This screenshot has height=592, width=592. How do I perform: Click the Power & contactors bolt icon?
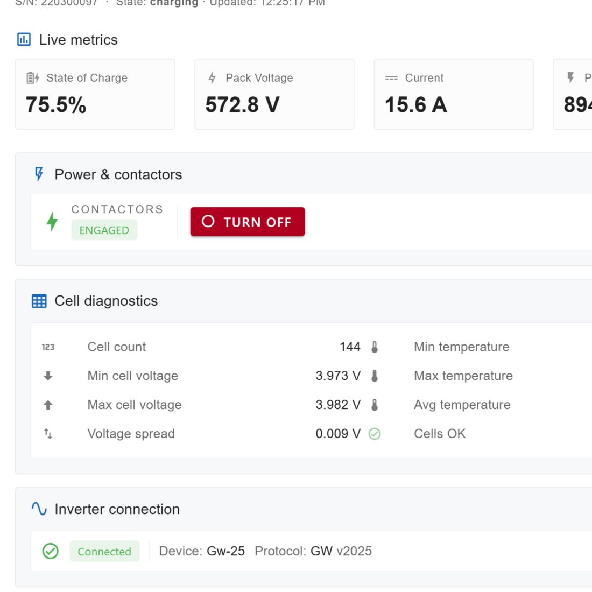[39, 174]
